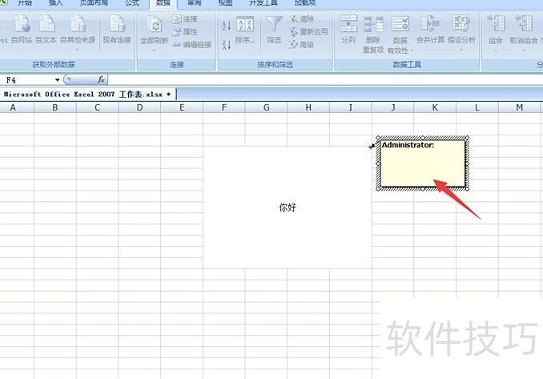The height and width of the screenshot is (379, 543).
Task: Select column H header
Action: click(308, 107)
